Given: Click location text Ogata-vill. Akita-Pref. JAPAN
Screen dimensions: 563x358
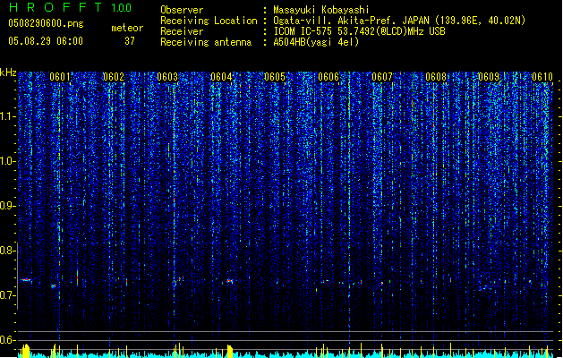Looking at the screenshot, I should (351, 21).
